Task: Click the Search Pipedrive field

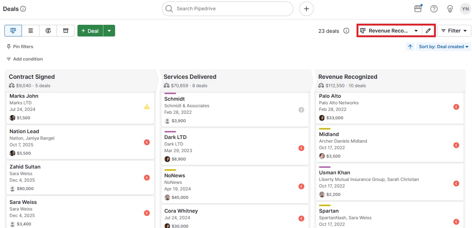Action: pos(227,8)
